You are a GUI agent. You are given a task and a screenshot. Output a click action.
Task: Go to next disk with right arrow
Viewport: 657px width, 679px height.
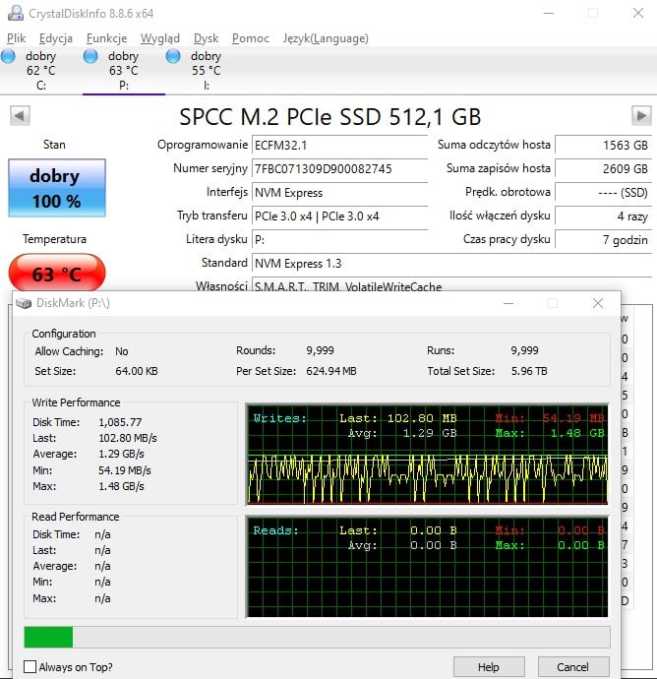pyautogui.click(x=641, y=115)
